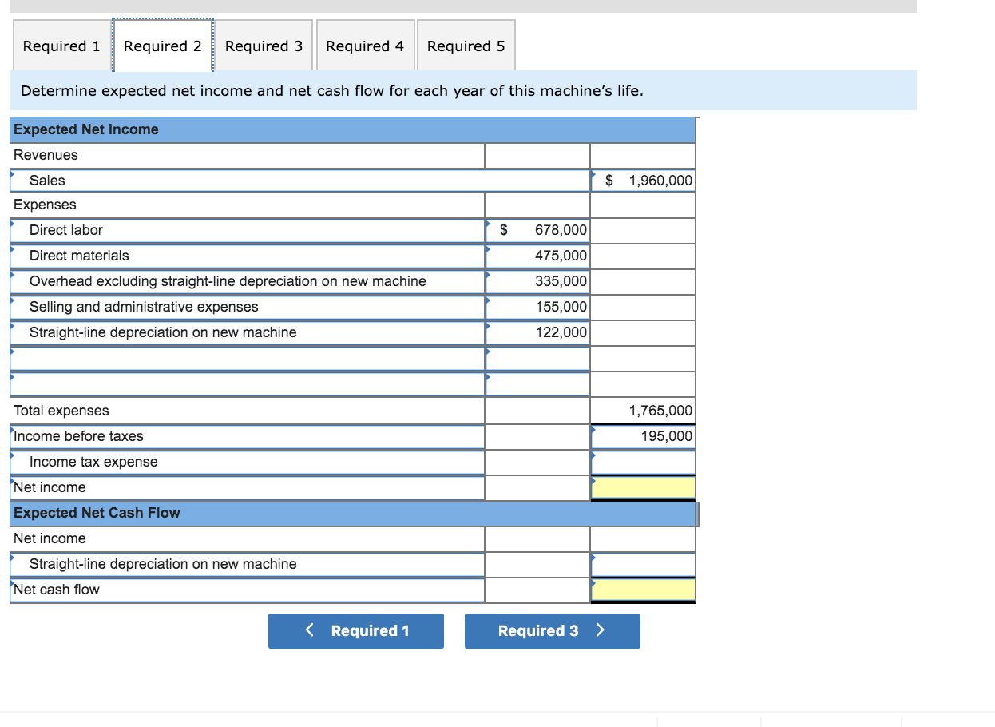
Task: Click the triangle icon beside Direct materials
Action: coord(11,251)
